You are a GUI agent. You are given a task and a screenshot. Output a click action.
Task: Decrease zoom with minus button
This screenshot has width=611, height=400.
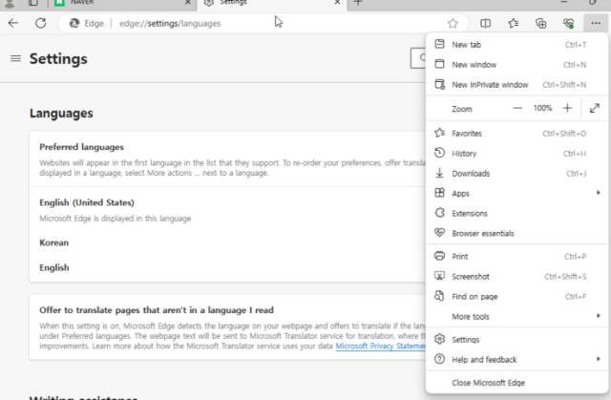517,108
